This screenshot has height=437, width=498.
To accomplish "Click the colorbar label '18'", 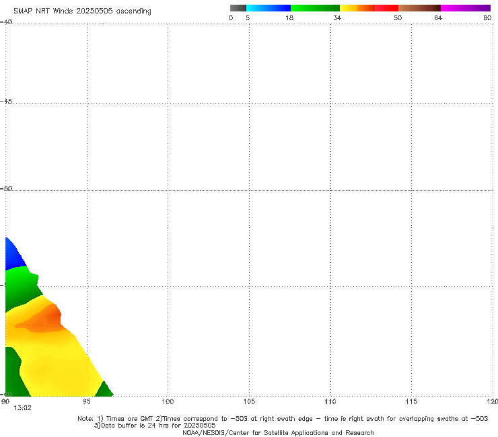I will 289,17.
